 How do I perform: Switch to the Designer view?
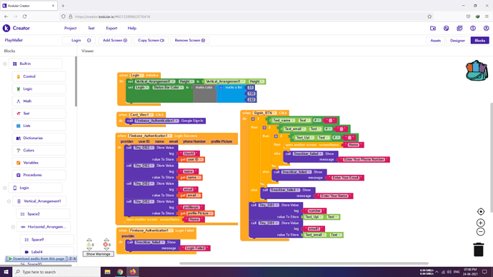(x=457, y=41)
